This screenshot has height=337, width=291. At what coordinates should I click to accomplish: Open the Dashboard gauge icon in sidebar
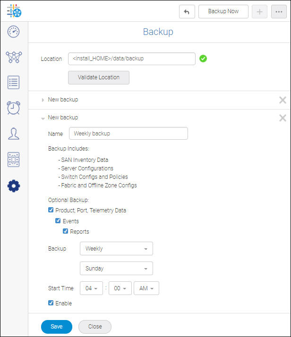14,33
